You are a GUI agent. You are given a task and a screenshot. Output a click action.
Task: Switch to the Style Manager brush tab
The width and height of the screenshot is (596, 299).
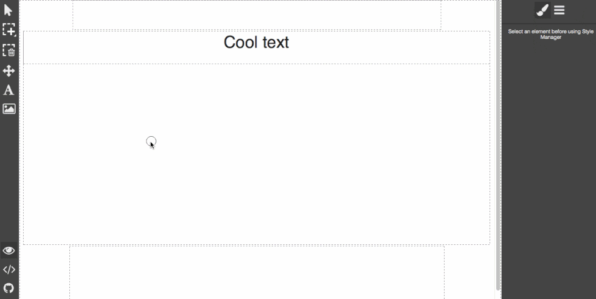click(x=542, y=10)
